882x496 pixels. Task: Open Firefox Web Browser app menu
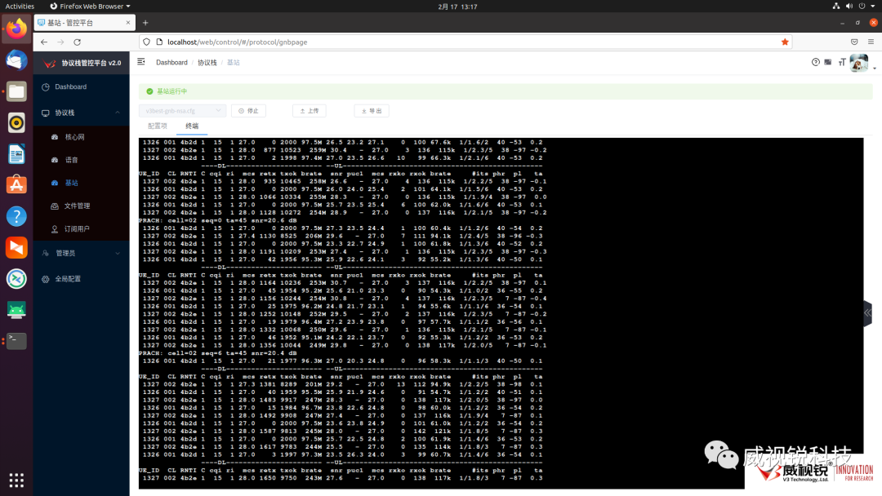90,7
